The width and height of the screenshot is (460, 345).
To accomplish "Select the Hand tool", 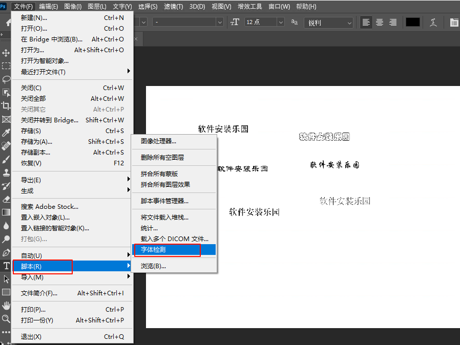I will click(x=6, y=306).
